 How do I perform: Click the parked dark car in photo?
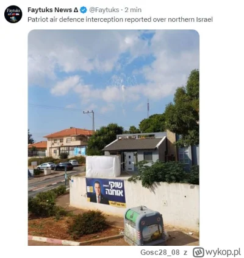point(63,166)
